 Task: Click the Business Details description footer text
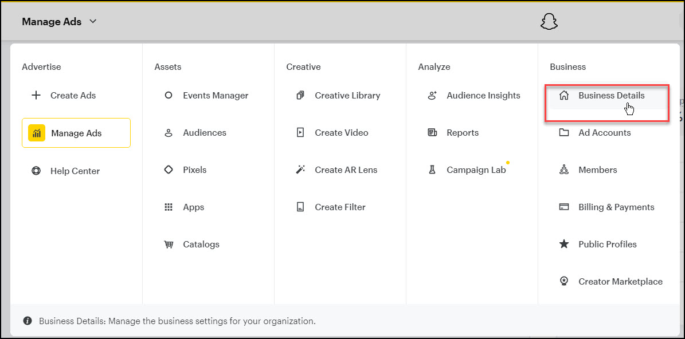177,322
